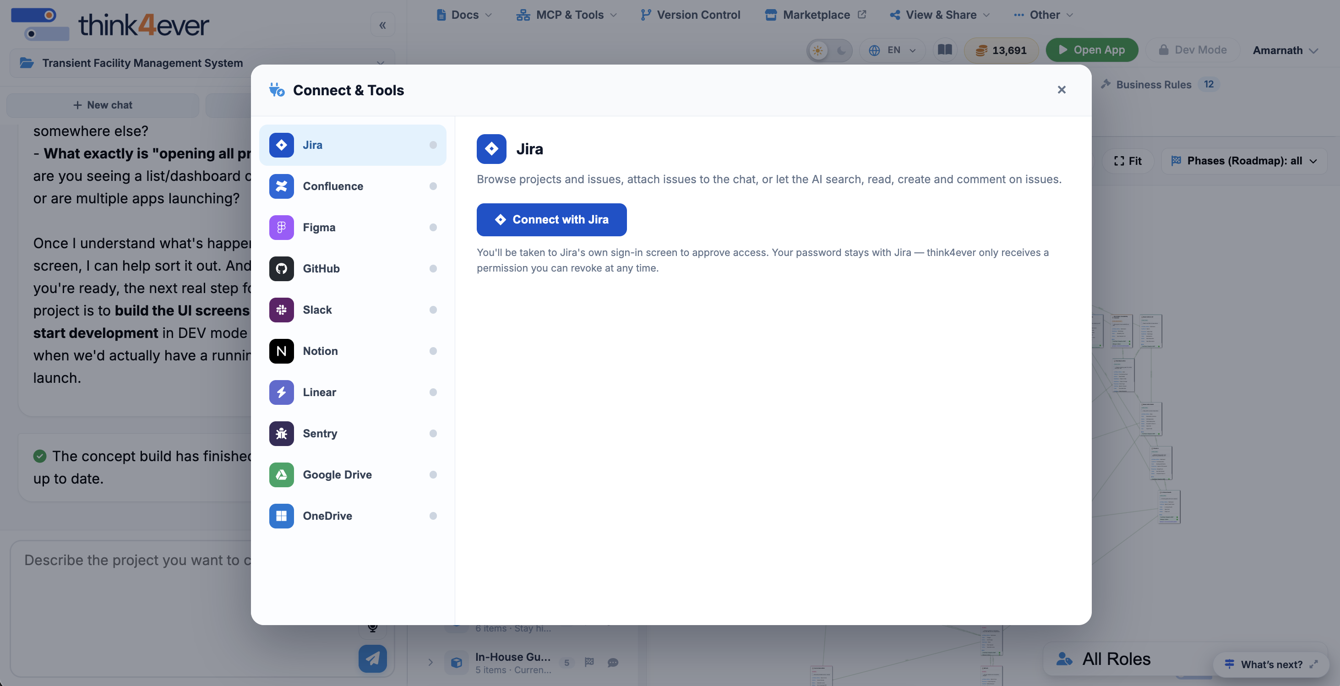Click the comment icon on In-House row
The image size is (1340, 686).
613,663
